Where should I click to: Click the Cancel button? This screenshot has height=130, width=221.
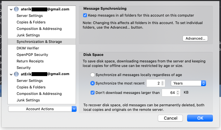point(170,118)
